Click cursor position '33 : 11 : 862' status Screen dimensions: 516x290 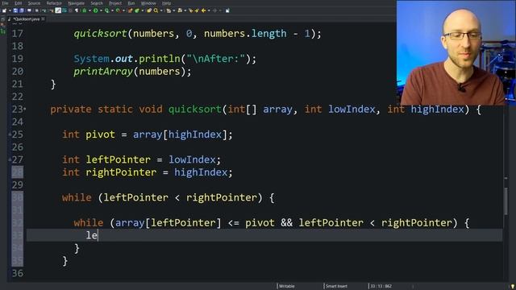381,287
